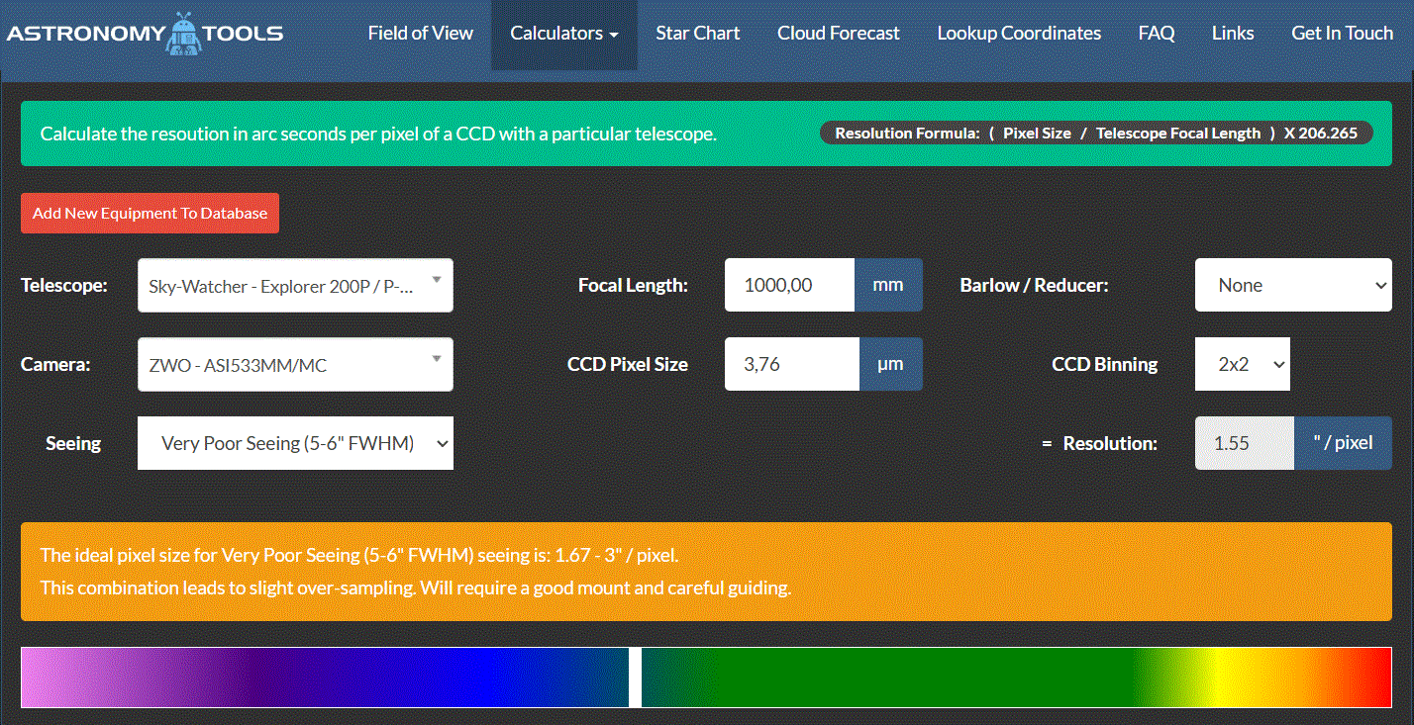Viewport: 1414px width, 725px height.
Task: Click the Astronomy Tools robot logo
Action: point(145,33)
